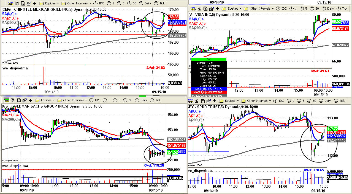Open the chart properties icon in CMG toolbar
Image resolution: width=352 pixels, height=194 pixels.
(29, 4)
